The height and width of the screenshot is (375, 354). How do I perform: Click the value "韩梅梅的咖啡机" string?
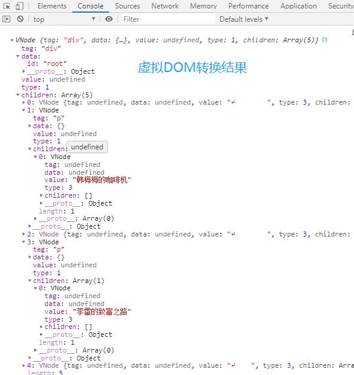click(102, 180)
